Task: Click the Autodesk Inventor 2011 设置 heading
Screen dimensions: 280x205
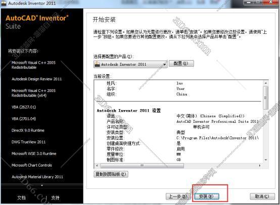Action: (x=129, y=111)
